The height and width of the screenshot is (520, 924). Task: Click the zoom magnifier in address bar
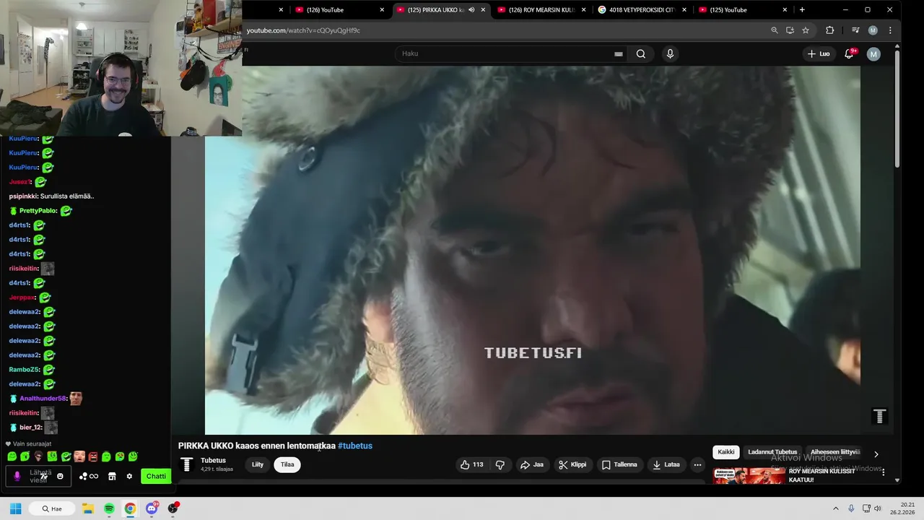pos(775,30)
